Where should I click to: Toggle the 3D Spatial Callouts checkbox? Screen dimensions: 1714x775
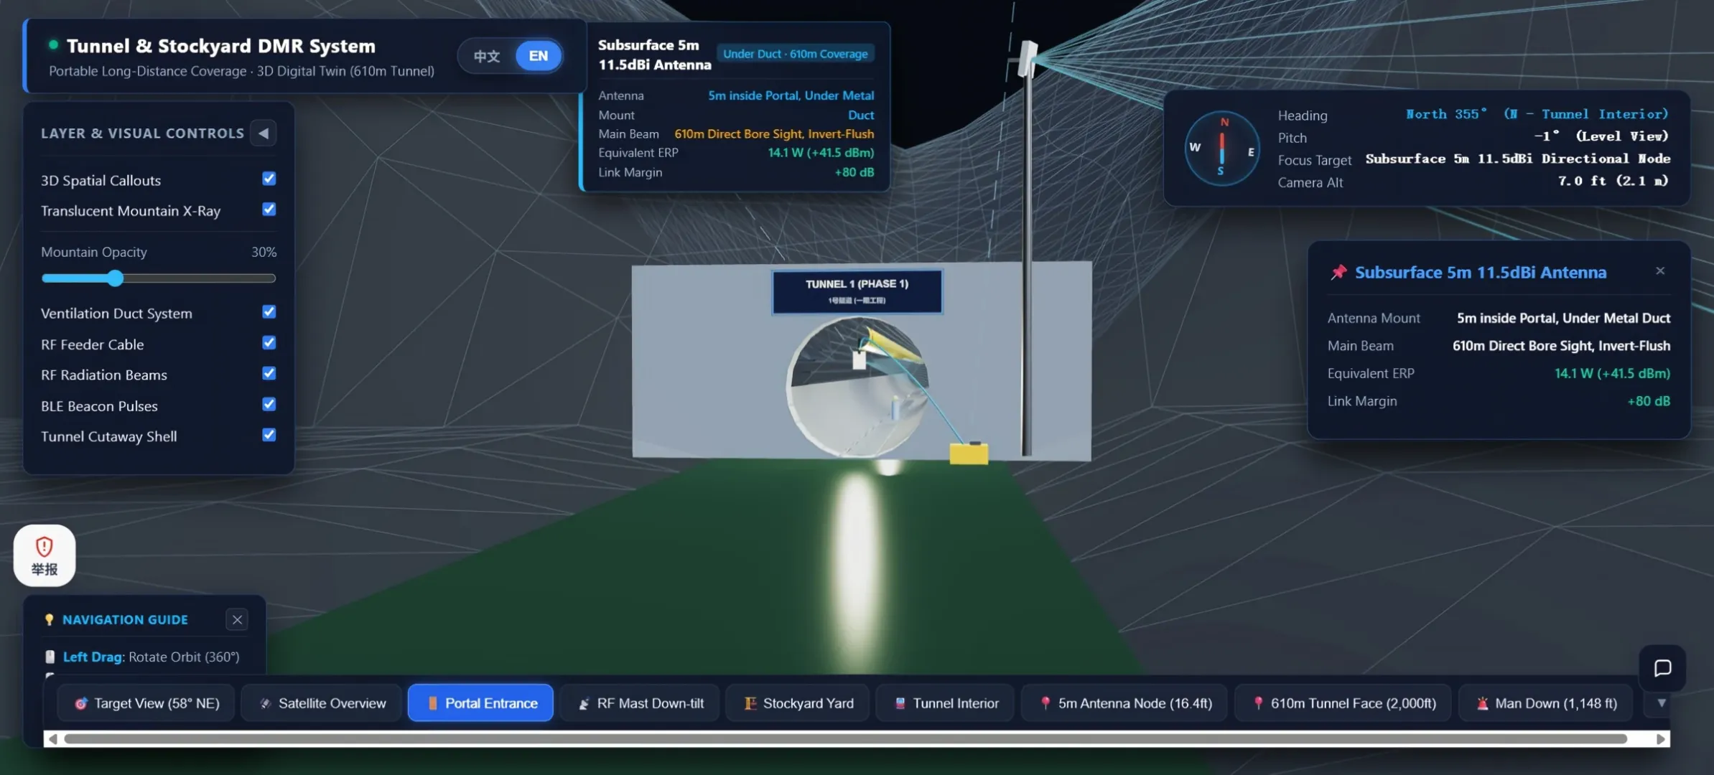pos(269,179)
